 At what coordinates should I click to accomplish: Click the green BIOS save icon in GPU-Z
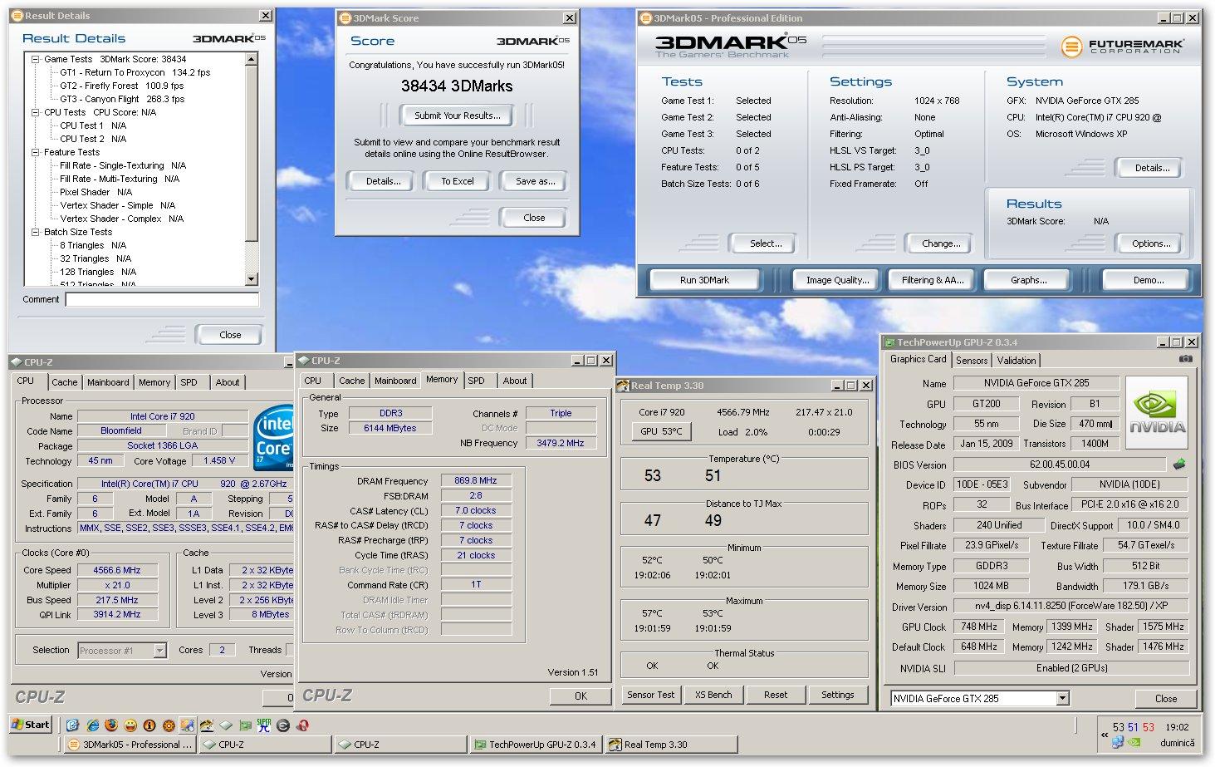[1178, 465]
